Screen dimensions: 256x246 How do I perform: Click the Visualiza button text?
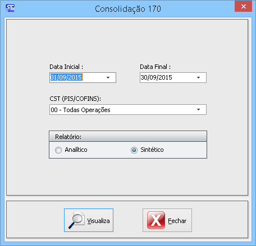pos(98,221)
